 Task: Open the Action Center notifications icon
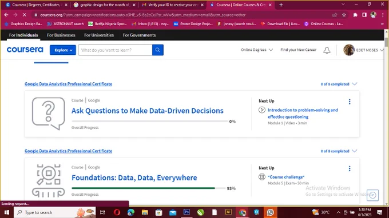coord(380,212)
